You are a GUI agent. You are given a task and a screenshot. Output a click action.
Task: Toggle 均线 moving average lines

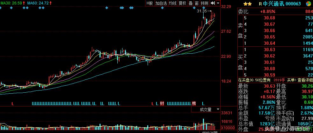pyautogui.click(x=172, y=3)
